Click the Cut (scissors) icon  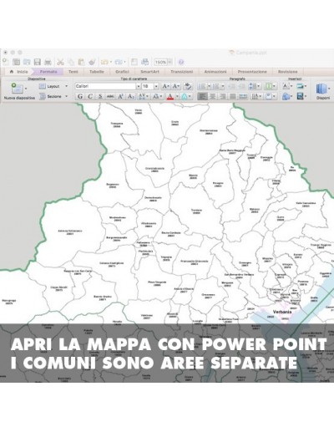tap(60, 62)
